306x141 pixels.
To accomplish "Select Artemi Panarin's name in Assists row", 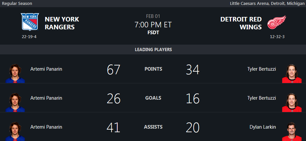I will pos(46,127).
